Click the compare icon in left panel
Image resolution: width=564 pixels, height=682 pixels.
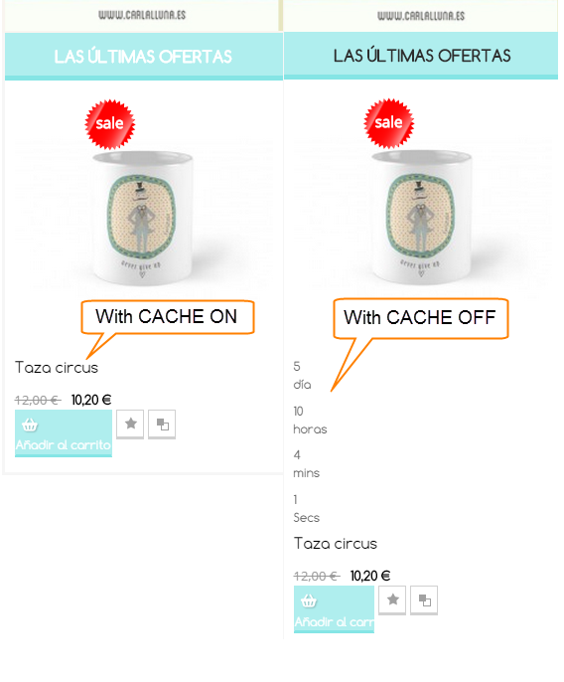tap(162, 425)
